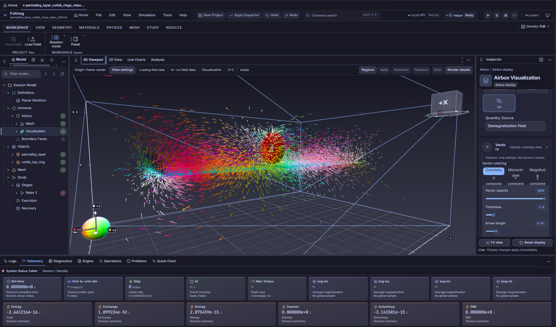Click the Save Project button
Viewport: 556px width, 327px height.
pos(211,15)
